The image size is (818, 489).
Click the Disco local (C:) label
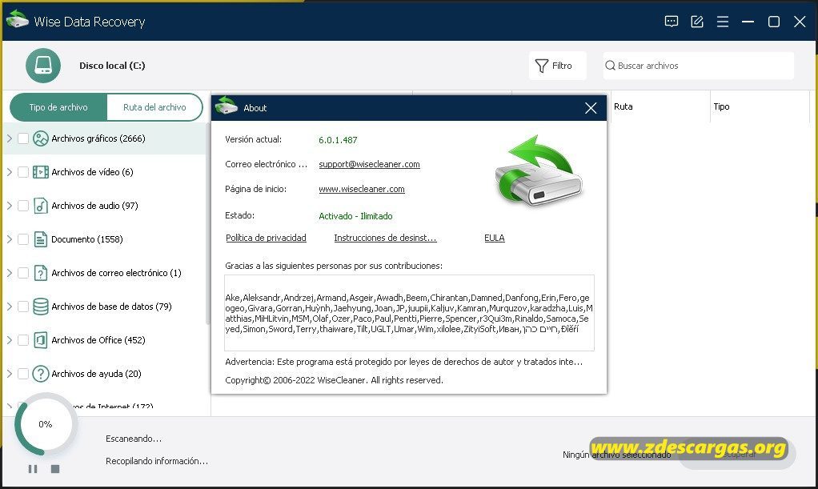click(112, 66)
